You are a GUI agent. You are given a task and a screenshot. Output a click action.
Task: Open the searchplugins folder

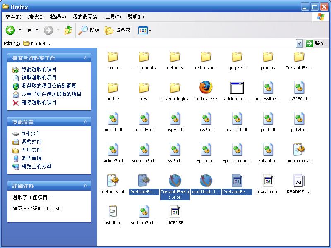pos(175,88)
